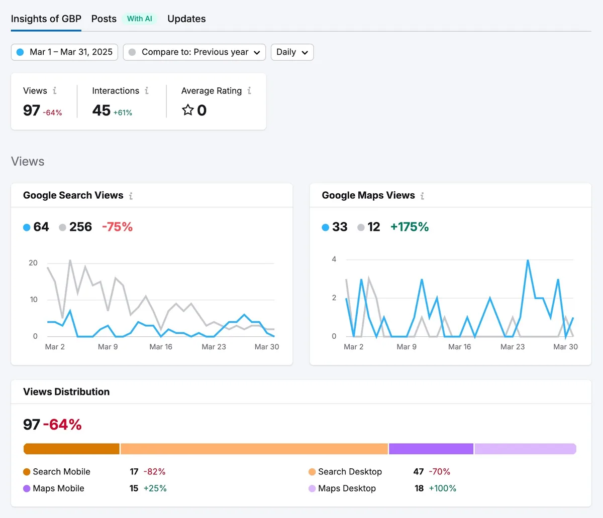Click the star icon under Average Rating
The height and width of the screenshot is (518, 603).
pos(188,110)
